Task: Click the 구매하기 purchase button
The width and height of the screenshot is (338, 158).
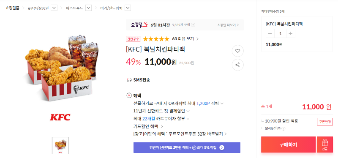Action: tap(288, 144)
